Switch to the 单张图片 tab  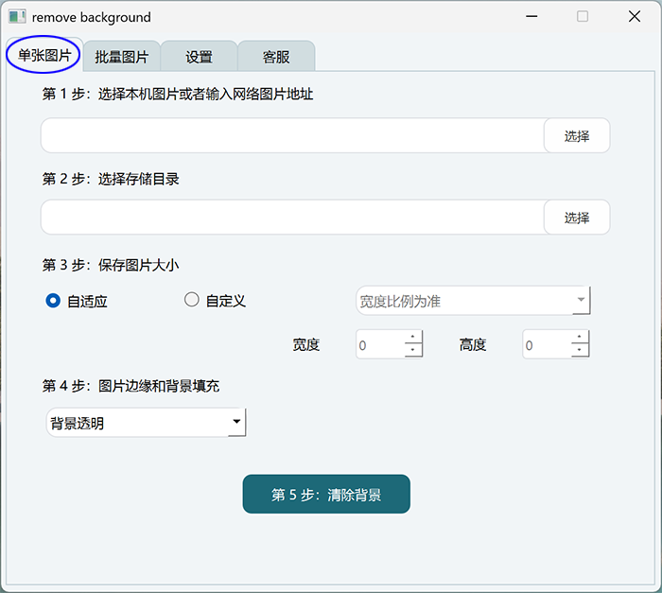point(44,55)
